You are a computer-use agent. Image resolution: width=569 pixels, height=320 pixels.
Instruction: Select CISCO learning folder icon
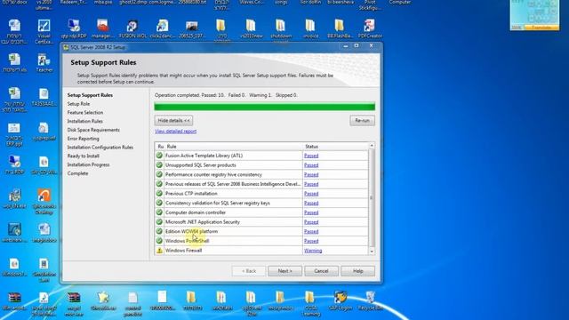(310, 303)
